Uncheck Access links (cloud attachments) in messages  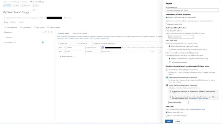tap(167, 85)
